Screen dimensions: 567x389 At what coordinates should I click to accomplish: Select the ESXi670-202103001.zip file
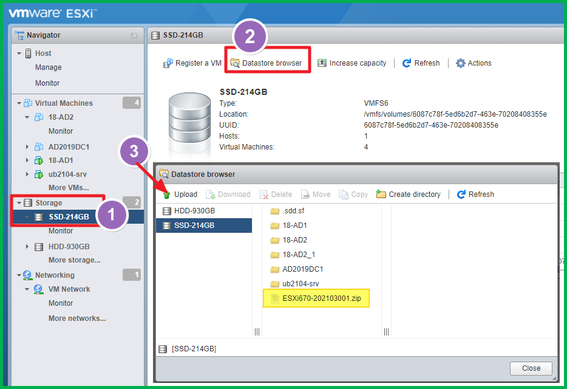point(316,298)
